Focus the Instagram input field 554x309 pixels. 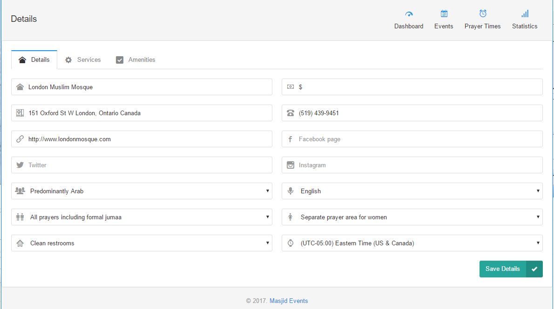click(412, 165)
